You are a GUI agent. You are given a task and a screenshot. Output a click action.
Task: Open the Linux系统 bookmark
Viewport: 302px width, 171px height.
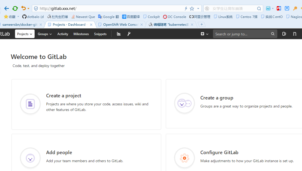coord(223,17)
